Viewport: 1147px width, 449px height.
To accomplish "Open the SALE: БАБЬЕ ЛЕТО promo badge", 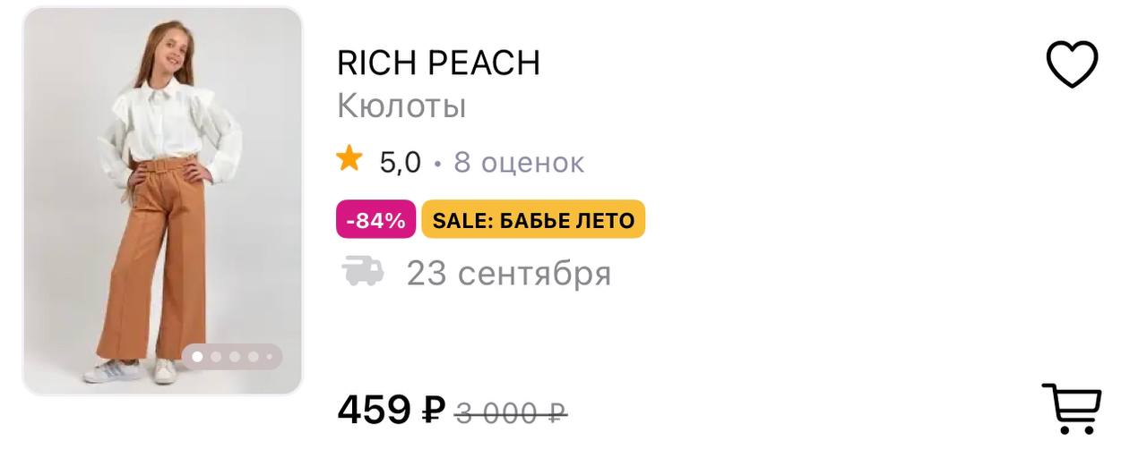I will 533,220.
